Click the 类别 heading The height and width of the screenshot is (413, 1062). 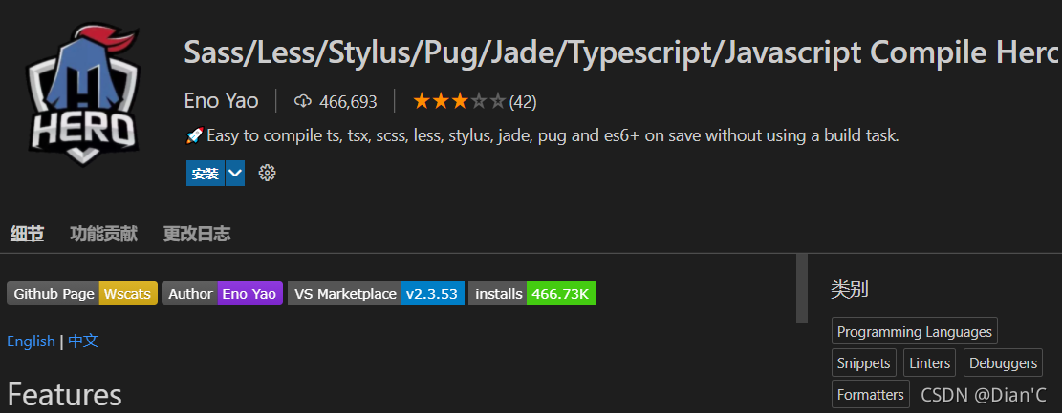850,289
